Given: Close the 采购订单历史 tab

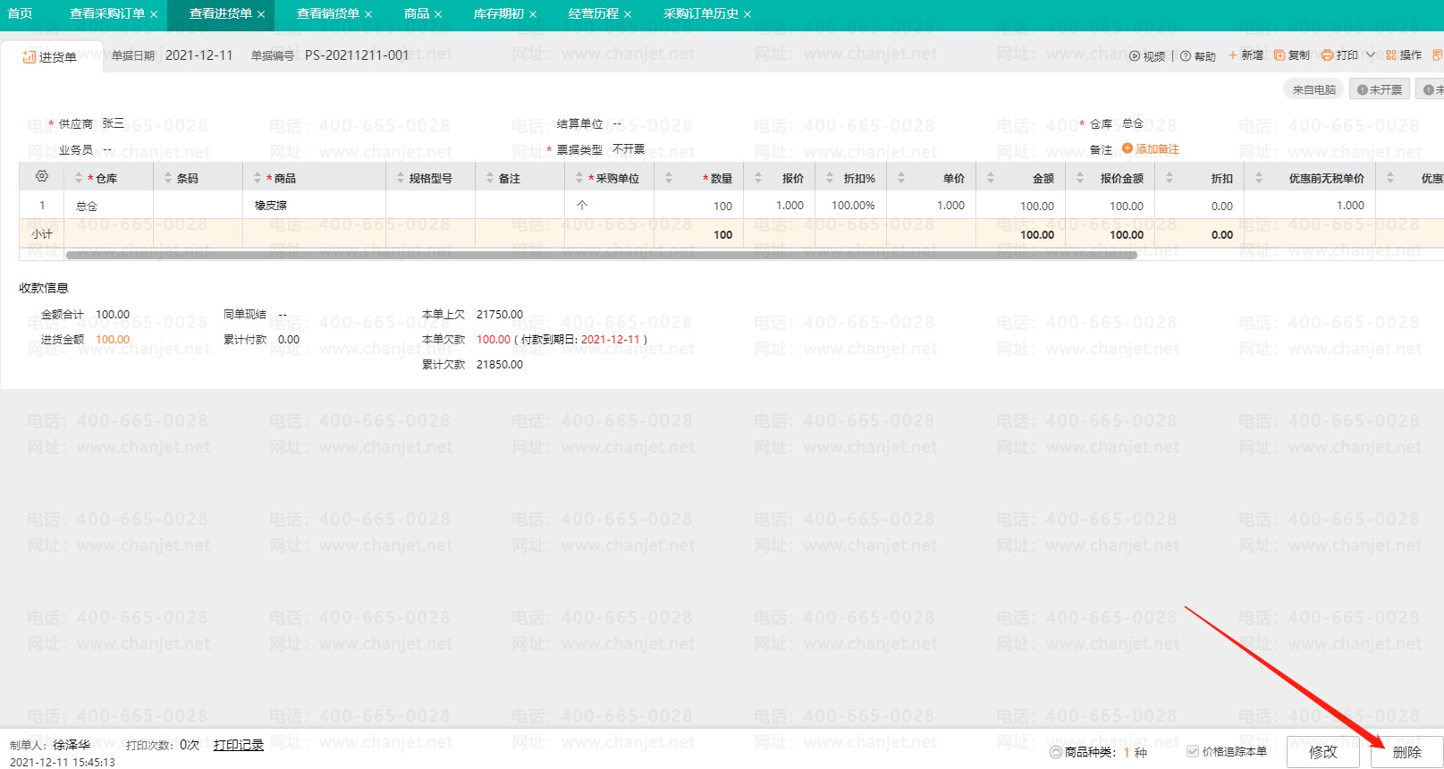Looking at the screenshot, I should [x=747, y=14].
